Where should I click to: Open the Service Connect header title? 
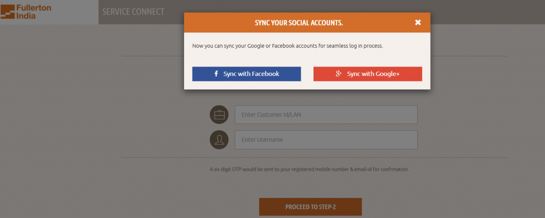[x=133, y=12]
